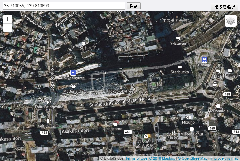Select the Tokyo Skytree station train icon
240x161 pixels.
(73, 73)
